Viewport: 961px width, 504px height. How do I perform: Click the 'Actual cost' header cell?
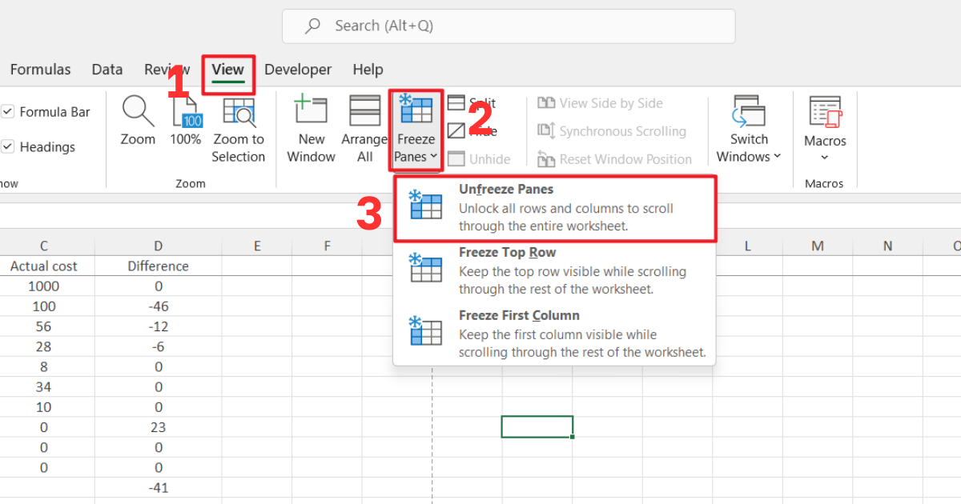click(x=44, y=266)
